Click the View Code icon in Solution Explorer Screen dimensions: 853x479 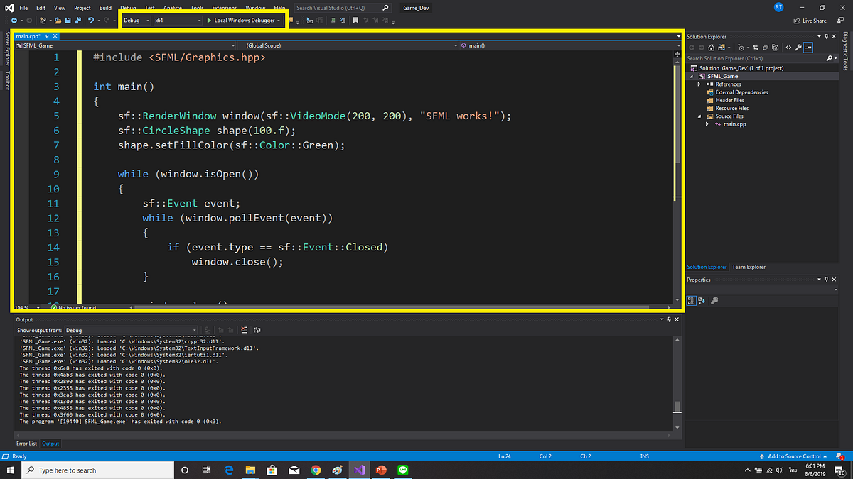click(788, 48)
